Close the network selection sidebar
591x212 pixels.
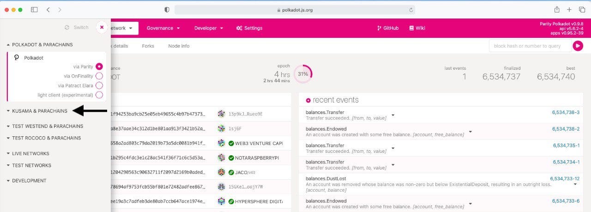pos(102,27)
